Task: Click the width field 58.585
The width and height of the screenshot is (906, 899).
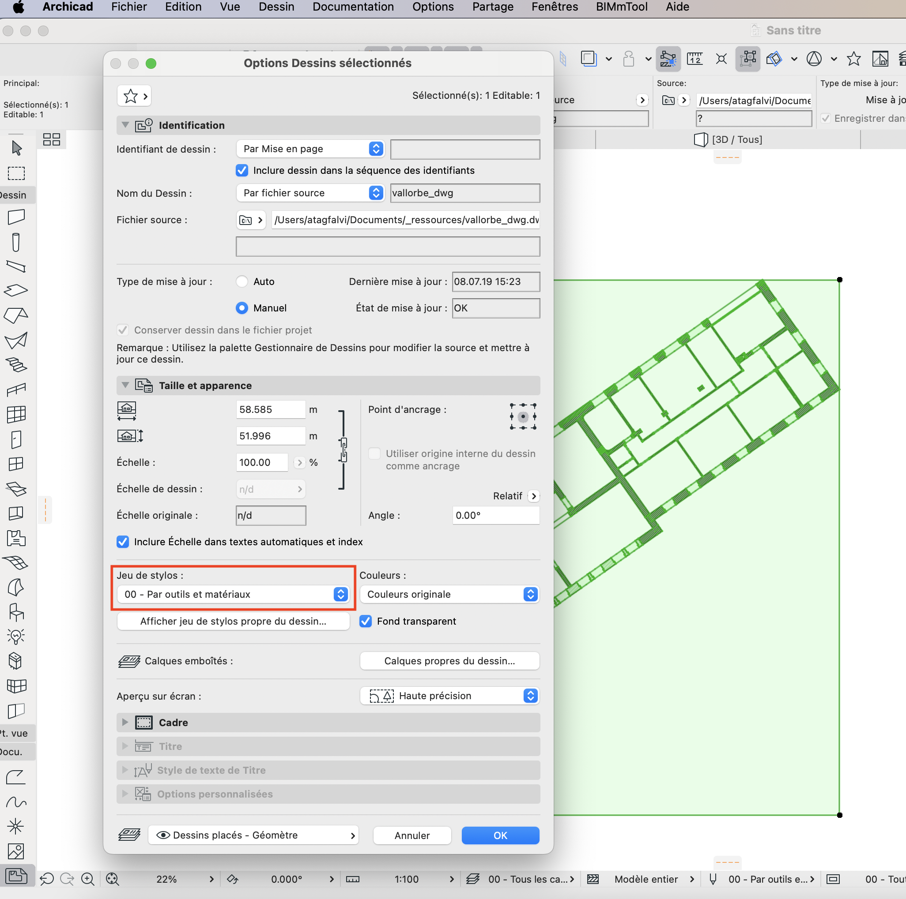Action: pyautogui.click(x=271, y=409)
